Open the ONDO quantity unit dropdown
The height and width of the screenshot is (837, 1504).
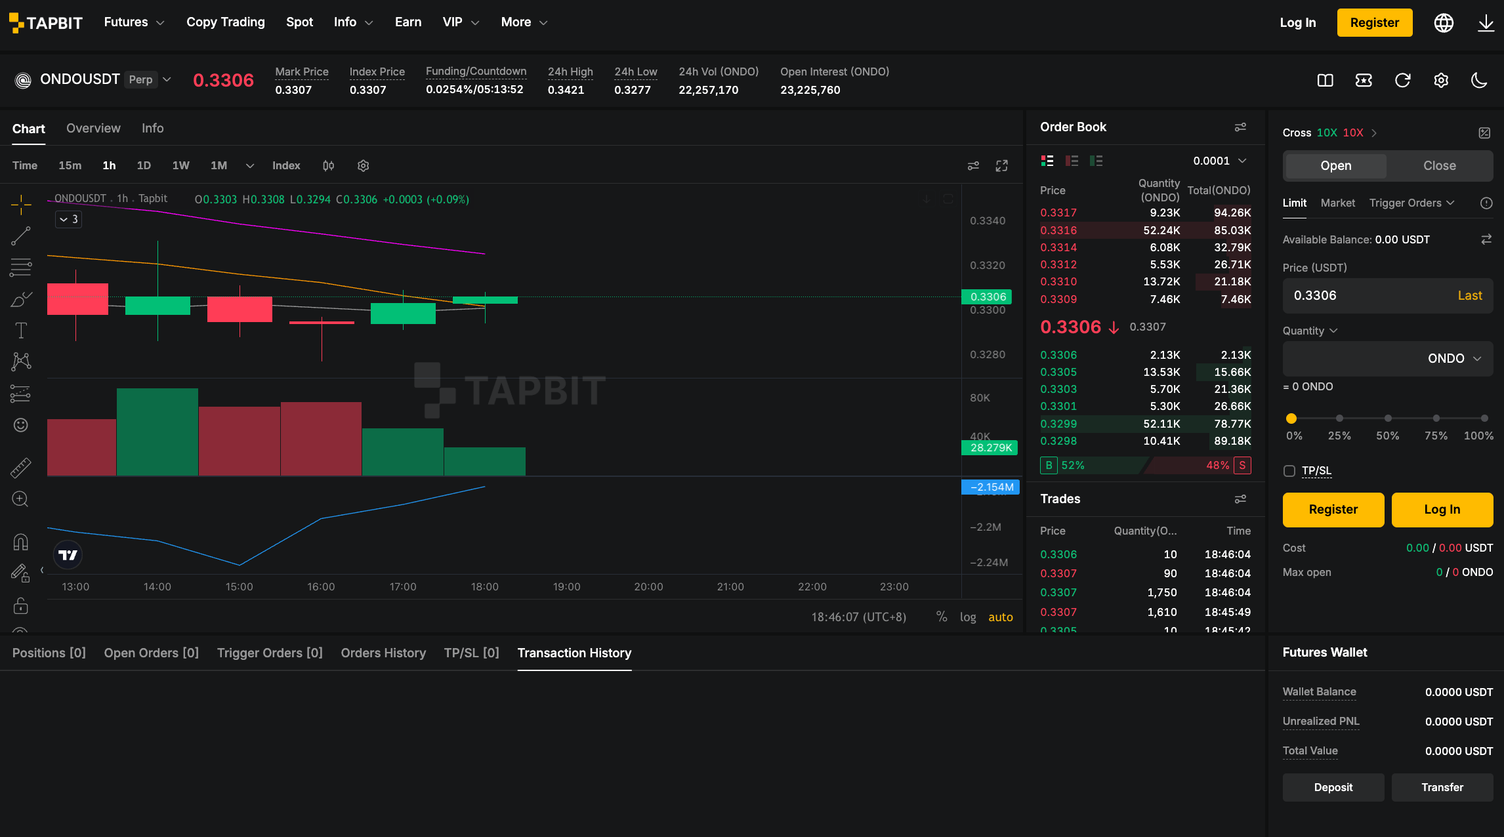pos(1455,359)
